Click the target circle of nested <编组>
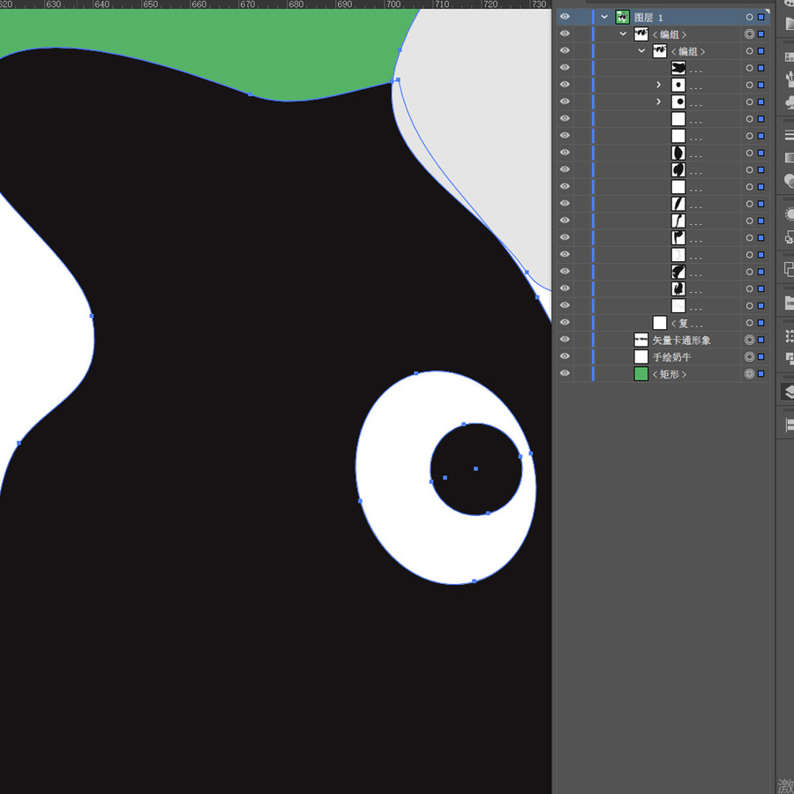 pos(749,50)
